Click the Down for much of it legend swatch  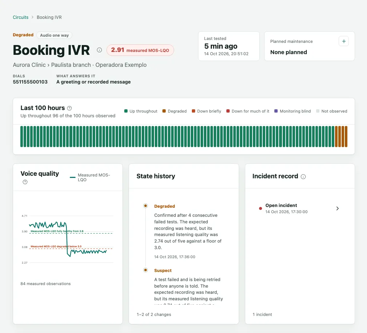(x=228, y=111)
